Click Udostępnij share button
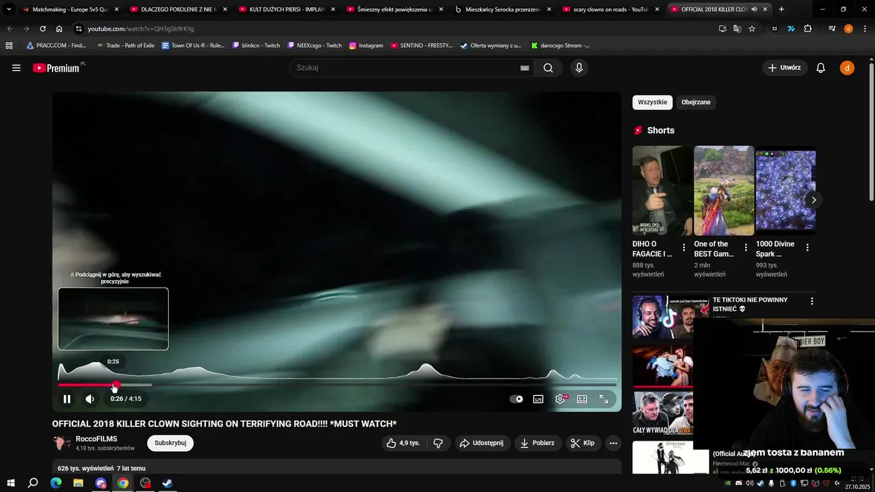875x492 pixels. point(482,443)
